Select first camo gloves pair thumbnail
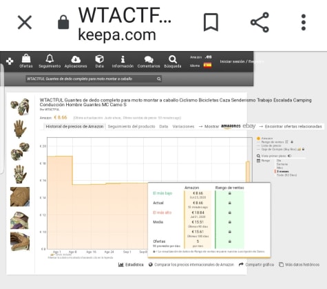327x289 pixels. [x=20, y=107]
